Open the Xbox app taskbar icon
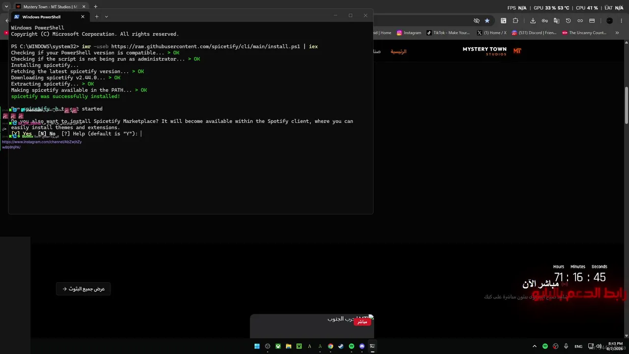Screen dimensions: 629x354 (x=278, y=346)
